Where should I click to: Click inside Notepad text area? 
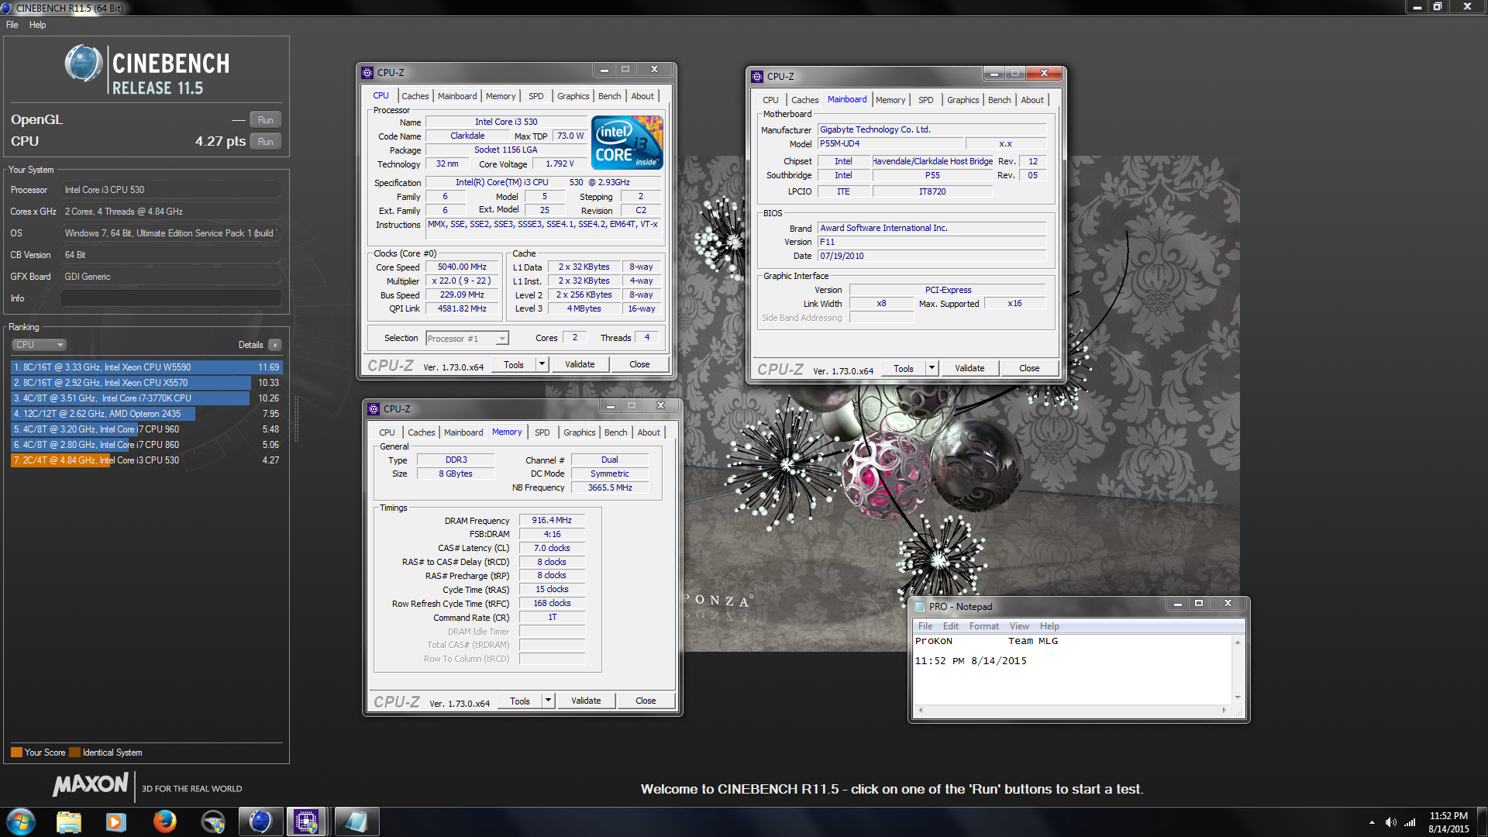tap(1073, 670)
